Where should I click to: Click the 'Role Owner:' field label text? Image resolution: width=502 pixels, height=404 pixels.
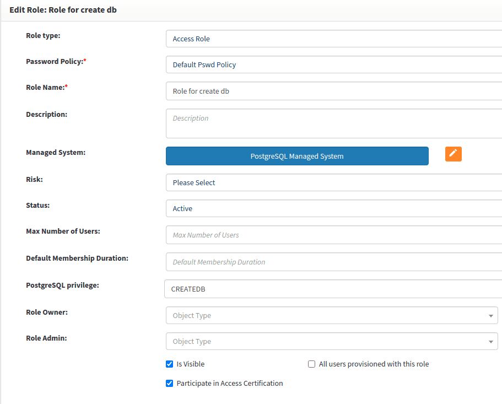click(47, 312)
